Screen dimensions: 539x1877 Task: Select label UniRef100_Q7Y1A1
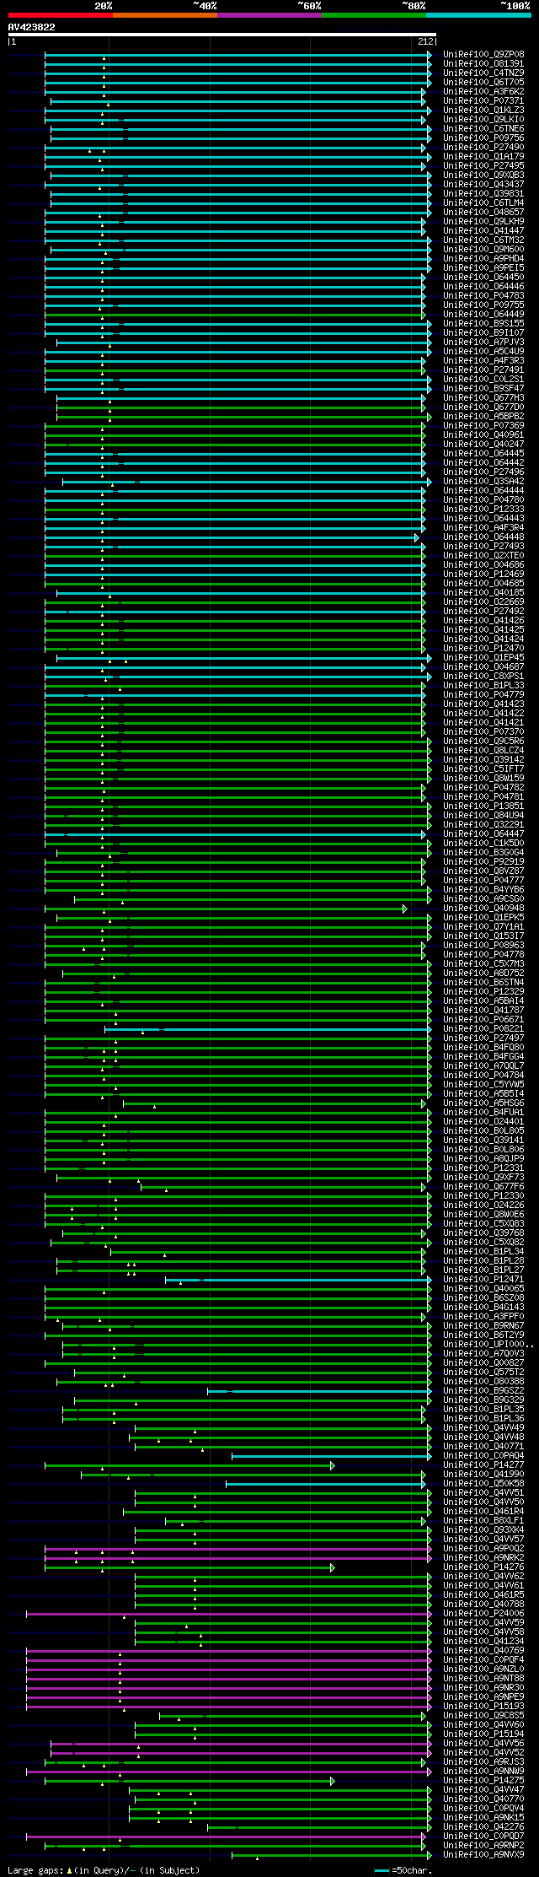click(x=483, y=927)
